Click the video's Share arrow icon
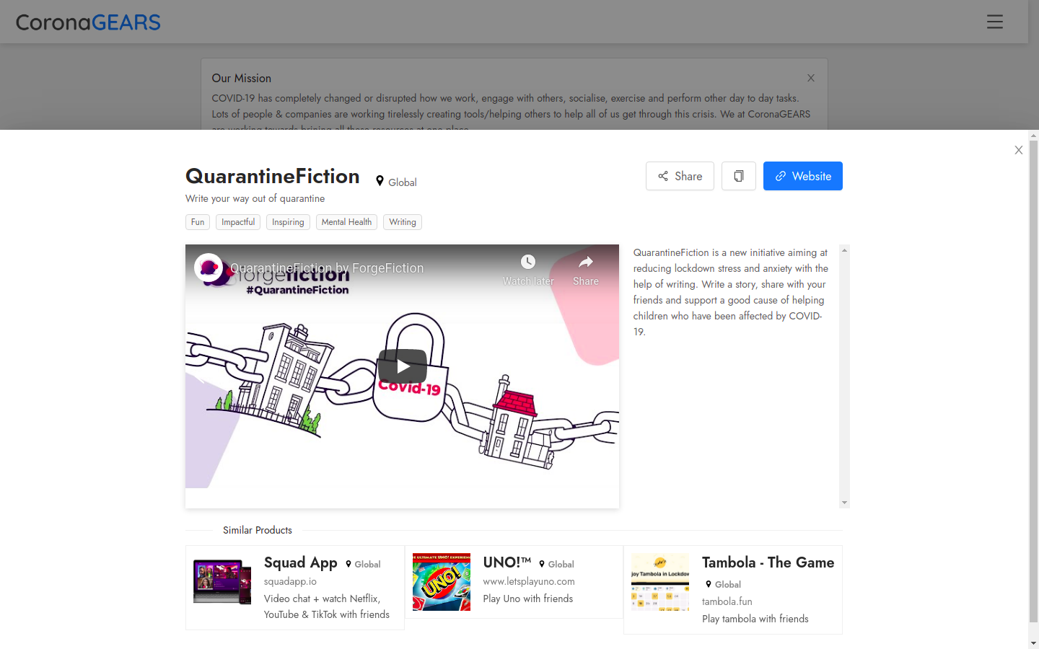 (586, 262)
